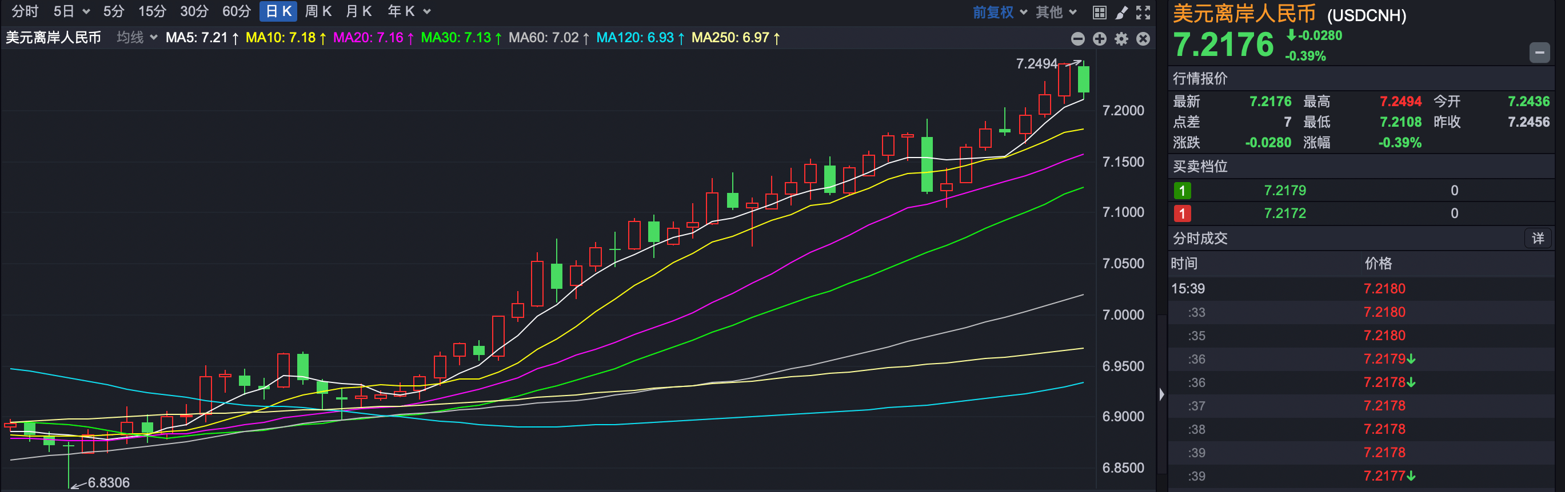The image size is (1565, 492).
Task: Open the 5日 period dropdown
Action: [71, 11]
